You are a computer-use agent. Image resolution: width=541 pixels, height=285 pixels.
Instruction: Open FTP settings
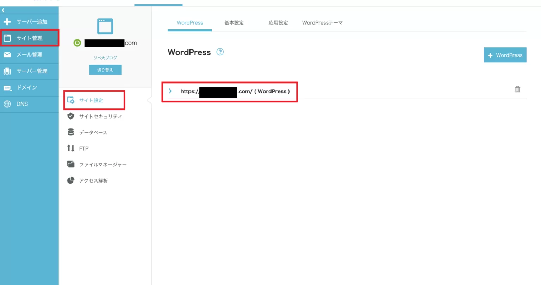(x=83, y=149)
